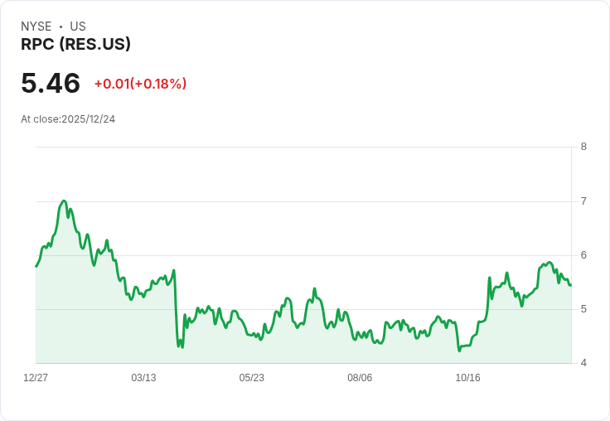Image resolution: width=610 pixels, height=421 pixels.
Task: Click the latest point at the line's right end
Action: [570, 285]
